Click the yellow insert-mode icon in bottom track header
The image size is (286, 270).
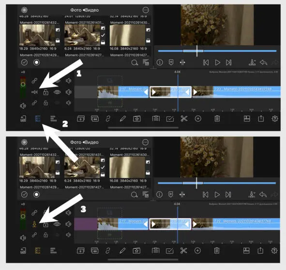tap(34, 224)
